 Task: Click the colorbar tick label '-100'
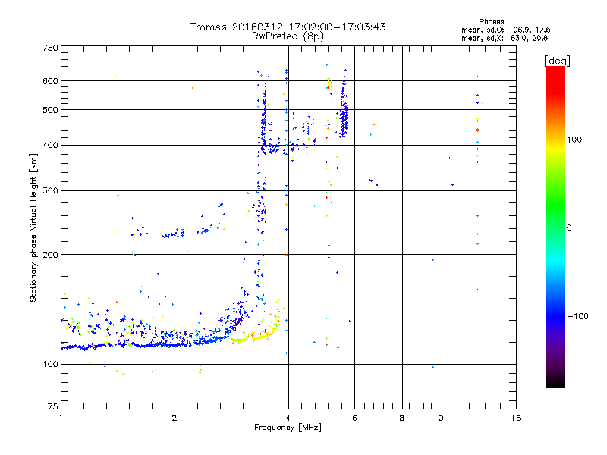click(578, 316)
